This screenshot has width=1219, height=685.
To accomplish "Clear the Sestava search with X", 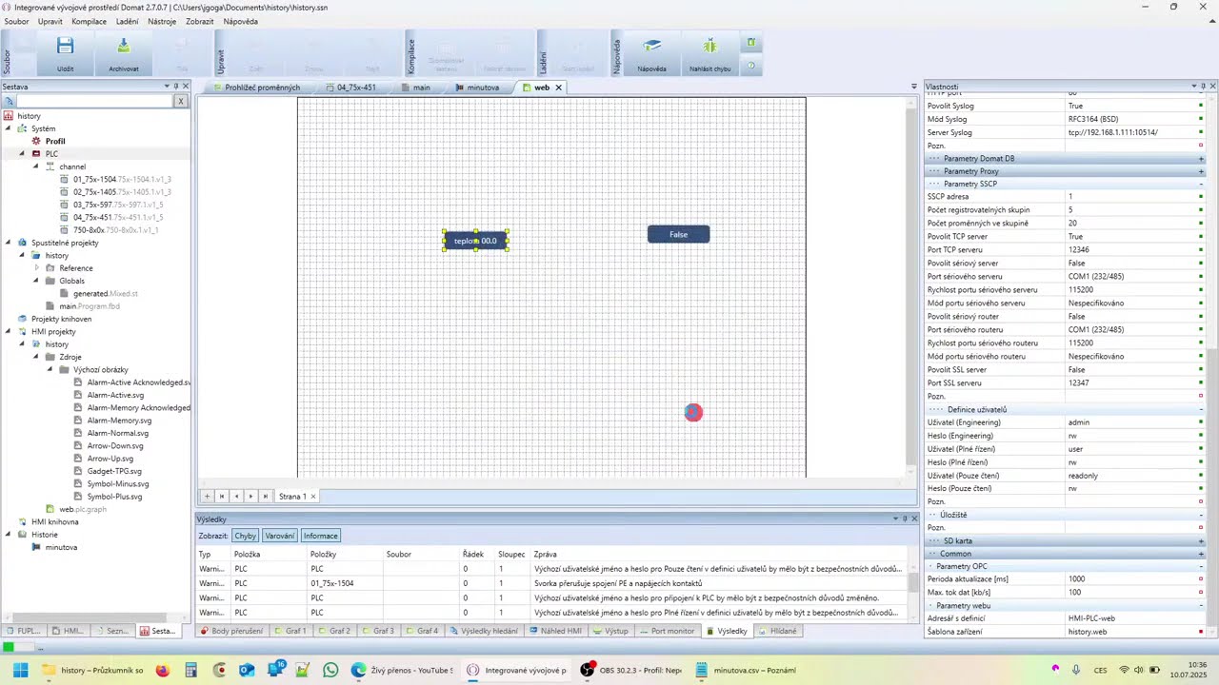I will click(x=180, y=101).
